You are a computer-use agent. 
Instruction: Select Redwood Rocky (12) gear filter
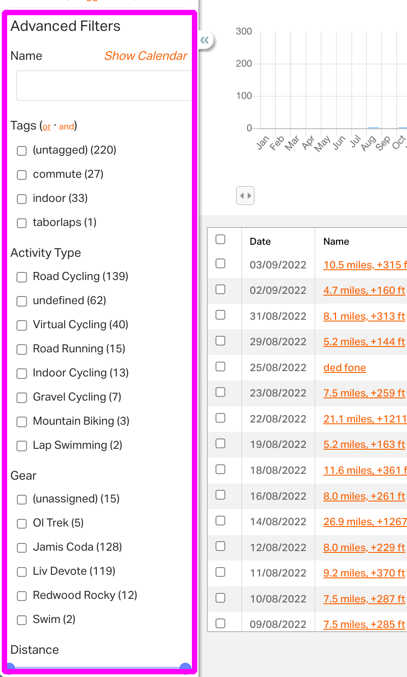(22, 596)
